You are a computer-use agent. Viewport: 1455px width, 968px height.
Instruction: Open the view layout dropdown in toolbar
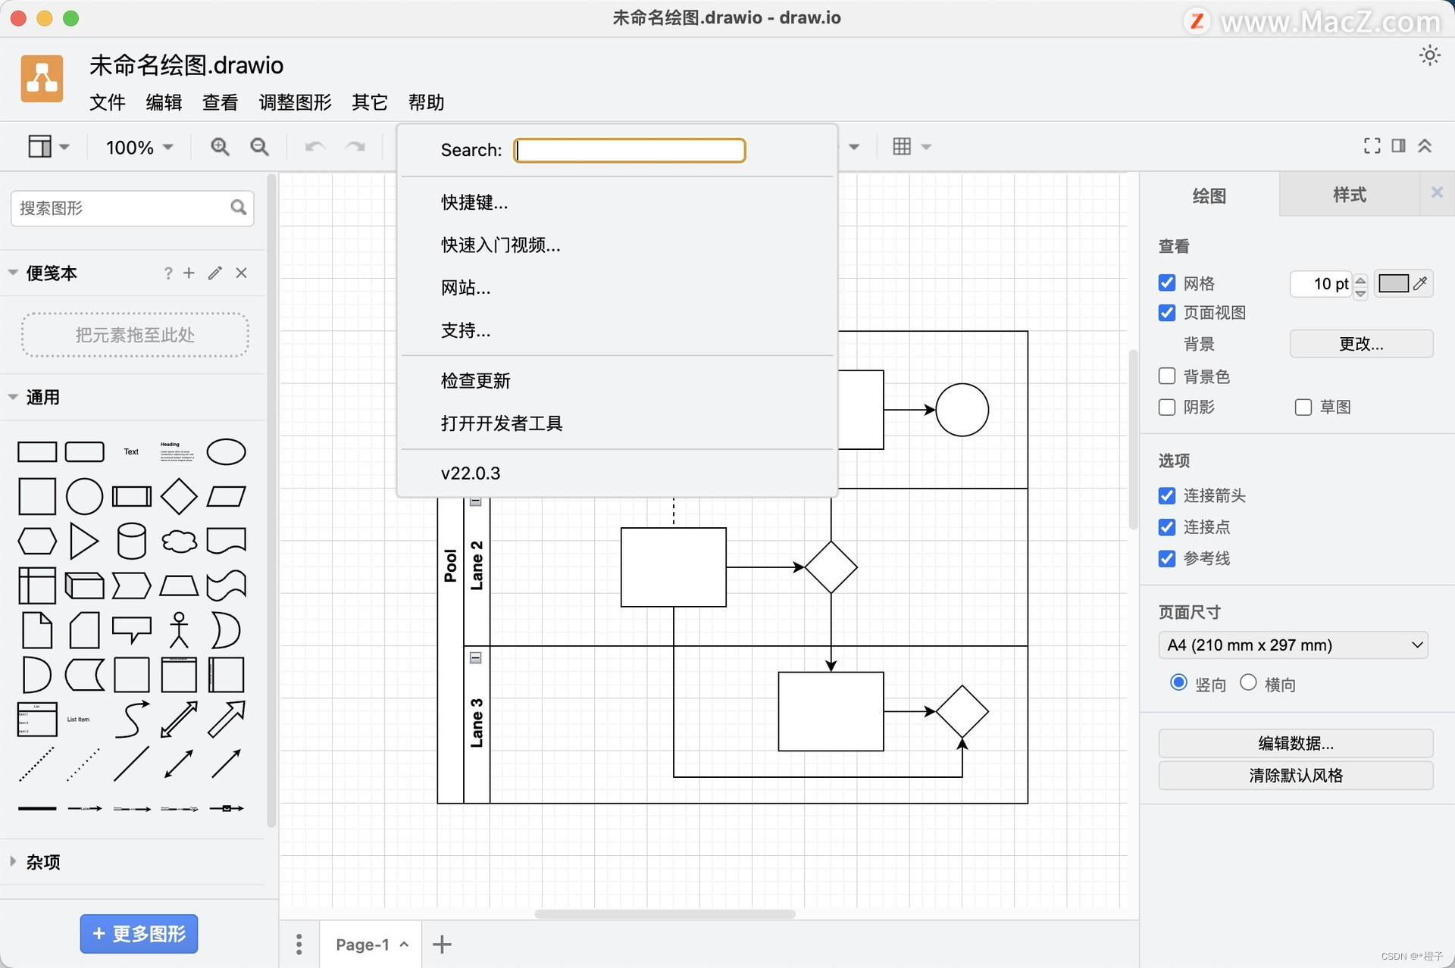pyautogui.click(x=48, y=146)
